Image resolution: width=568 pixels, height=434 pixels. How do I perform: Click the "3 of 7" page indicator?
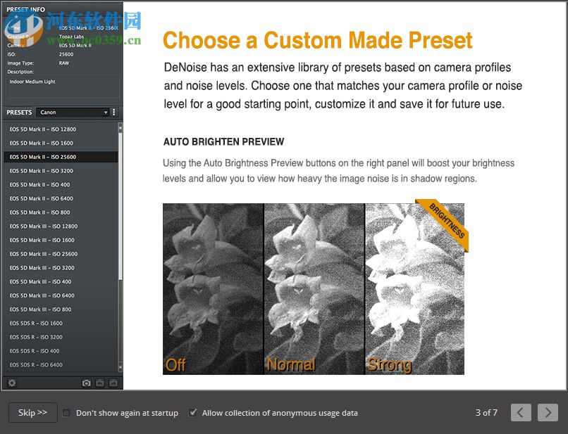486,413
